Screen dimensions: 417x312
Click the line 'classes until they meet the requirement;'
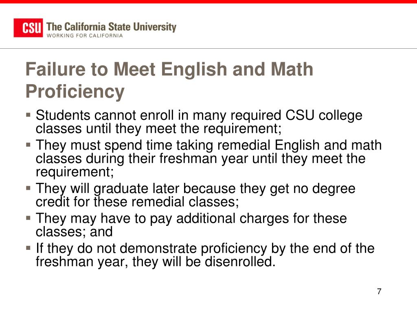pos(158,129)
